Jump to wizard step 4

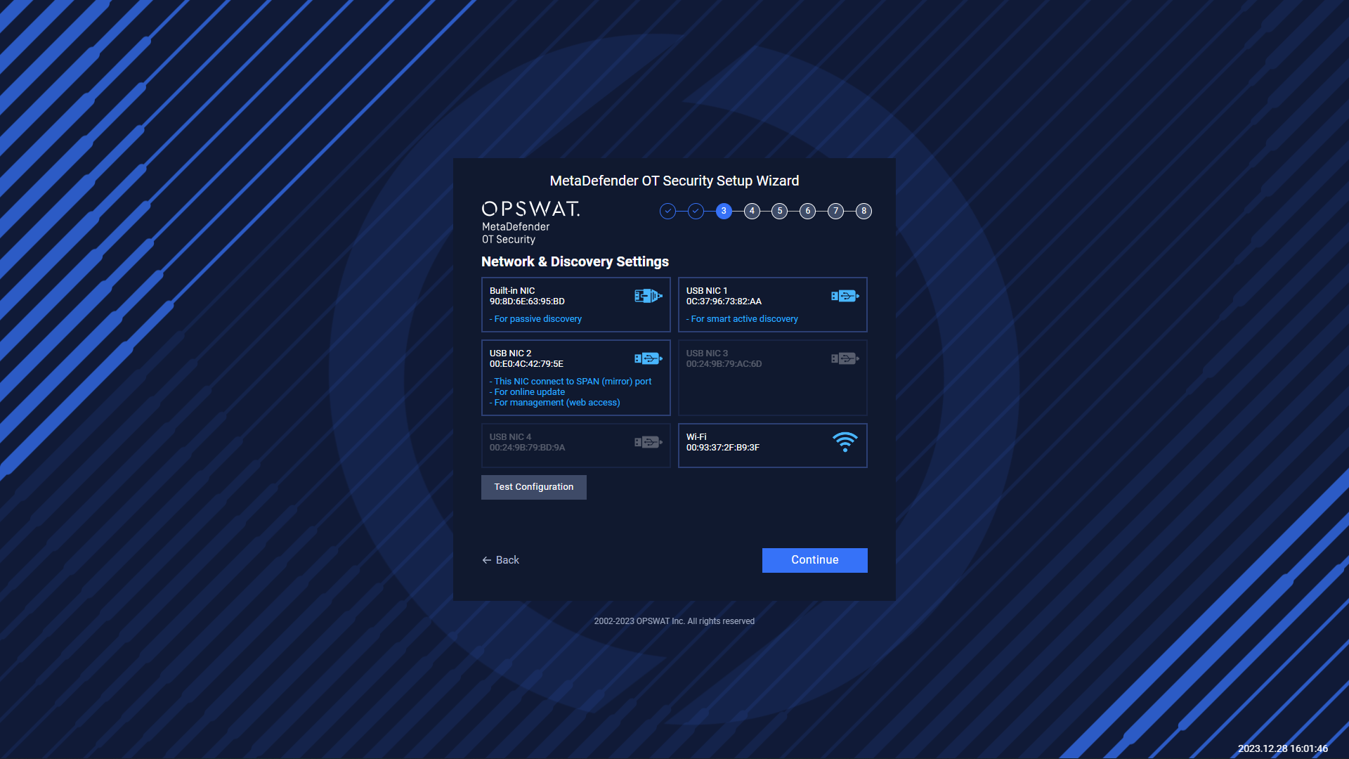coord(752,211)
